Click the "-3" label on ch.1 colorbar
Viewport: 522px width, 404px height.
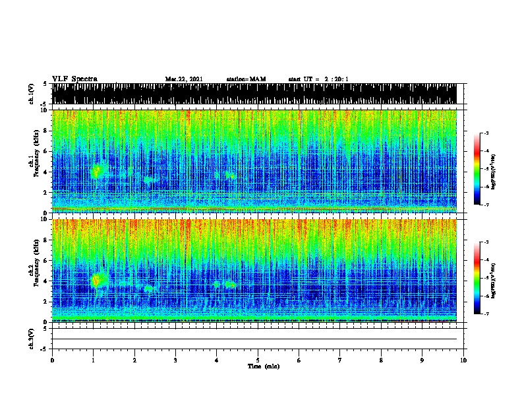[x=486, y=133]
